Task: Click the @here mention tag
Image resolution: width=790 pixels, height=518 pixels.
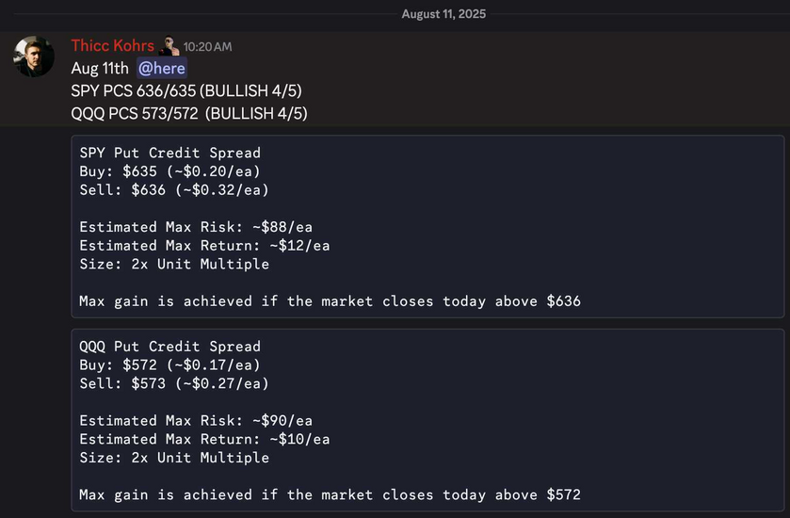Action: [x=162, y=68]
